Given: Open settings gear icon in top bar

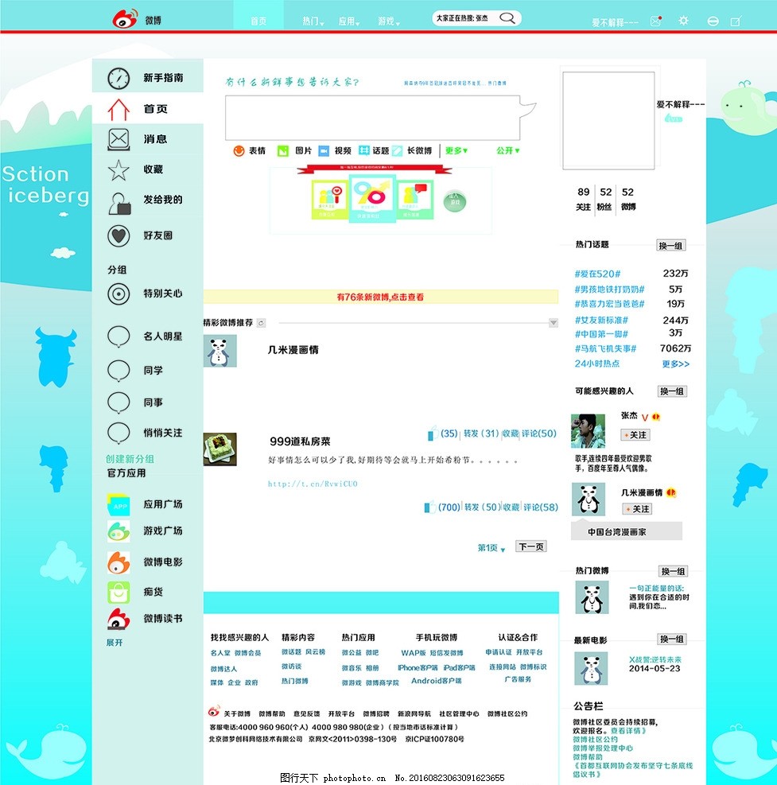Looking at the screenshot, I should click(683, 21).
